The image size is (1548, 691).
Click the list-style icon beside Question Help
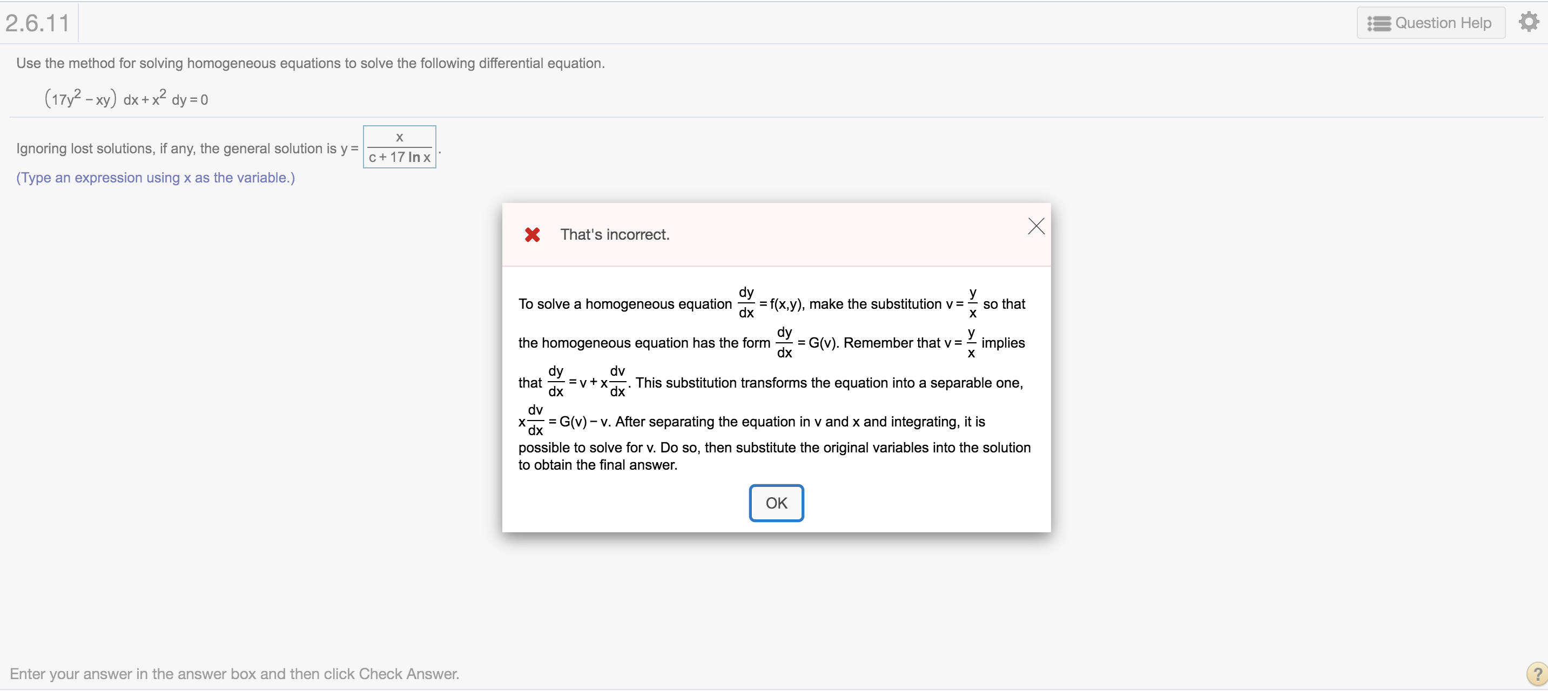click(1378, 23)
